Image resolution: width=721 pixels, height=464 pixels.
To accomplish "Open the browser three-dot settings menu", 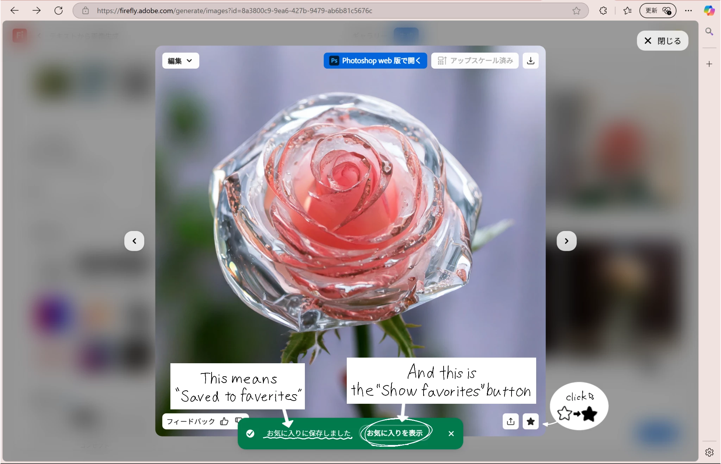I will [x=688, y=11].
